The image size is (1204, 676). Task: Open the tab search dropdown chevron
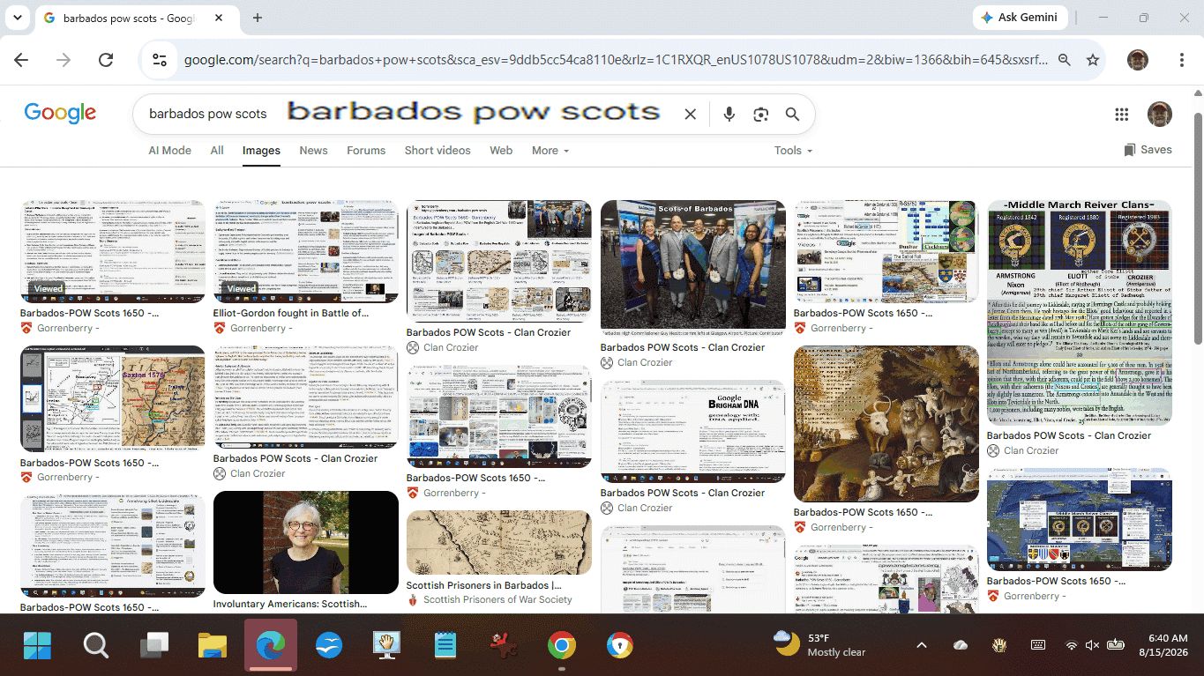(x=18, y=18)
